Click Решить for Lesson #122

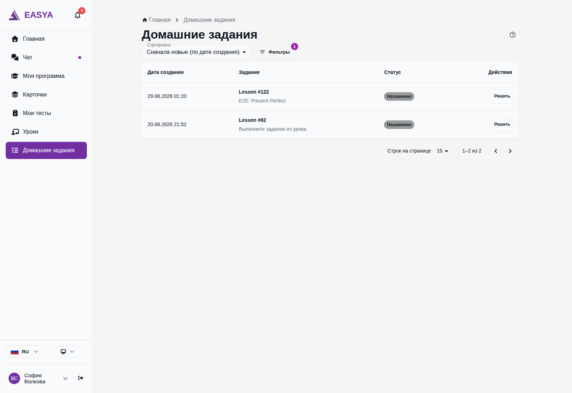point(502,96)
